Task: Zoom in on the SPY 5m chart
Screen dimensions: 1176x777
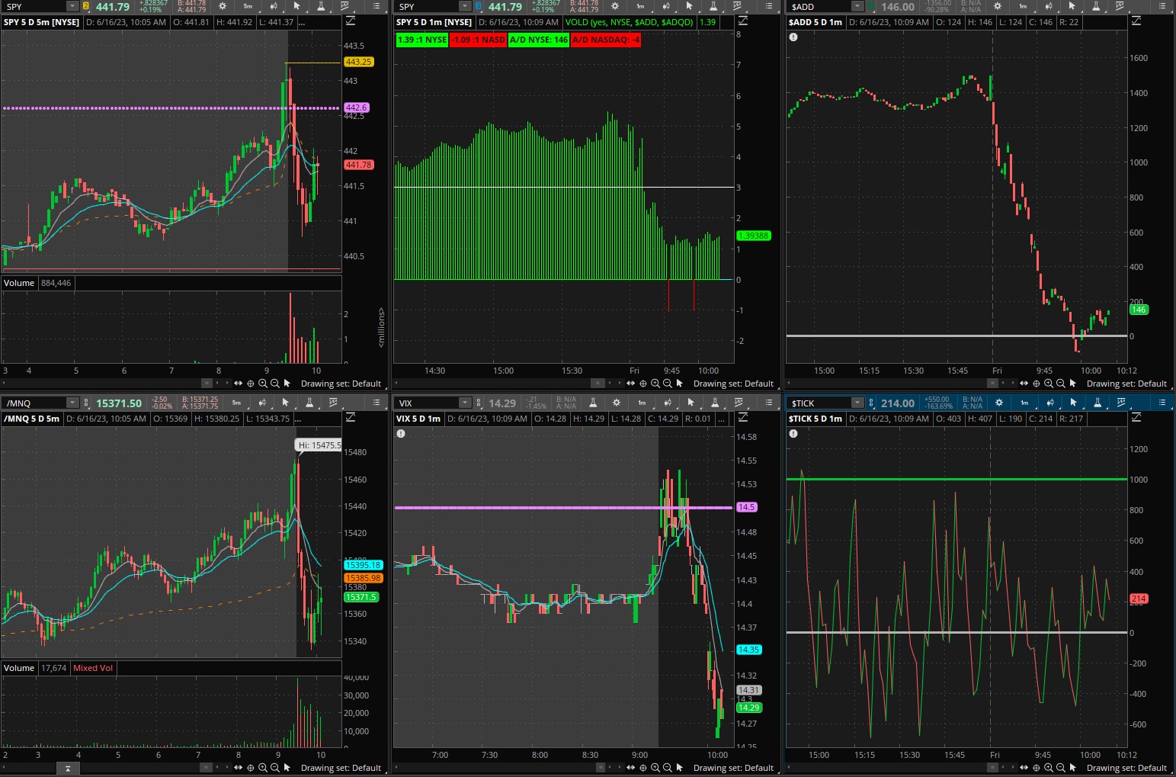Action: [263, 384]
